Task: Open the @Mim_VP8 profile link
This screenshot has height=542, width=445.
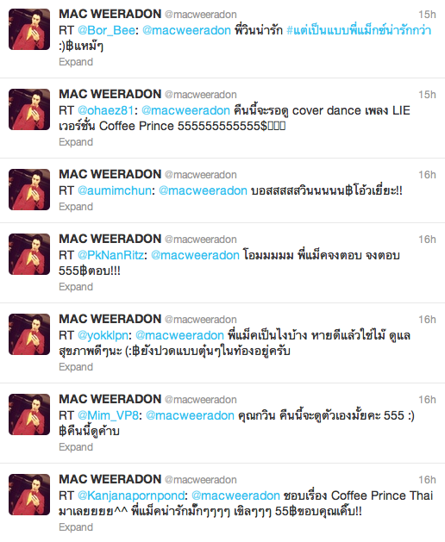Action: 108,415
